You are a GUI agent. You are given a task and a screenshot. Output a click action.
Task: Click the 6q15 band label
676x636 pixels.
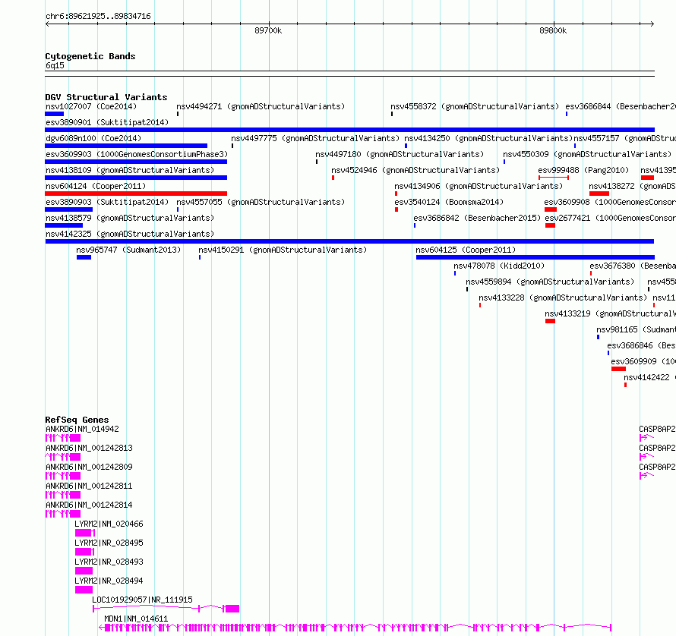(55, 65)
